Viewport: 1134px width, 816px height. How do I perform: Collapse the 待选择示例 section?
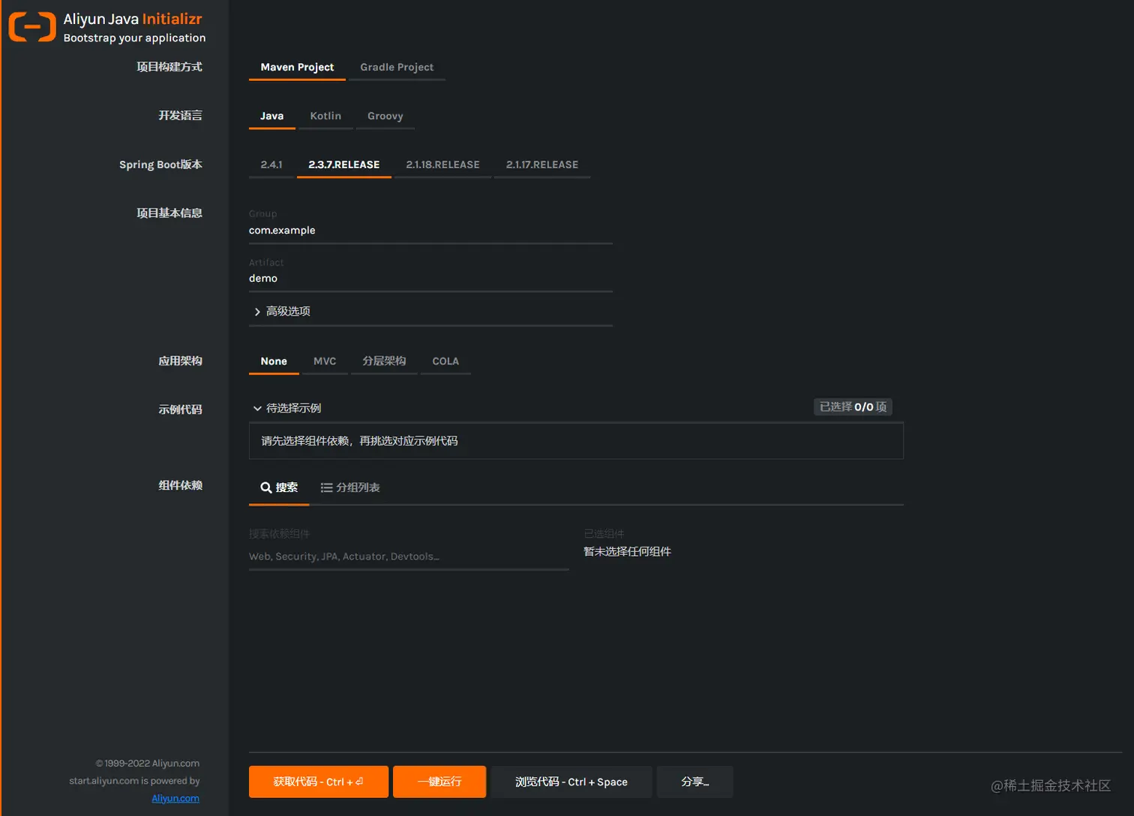[x=287, y=408]
